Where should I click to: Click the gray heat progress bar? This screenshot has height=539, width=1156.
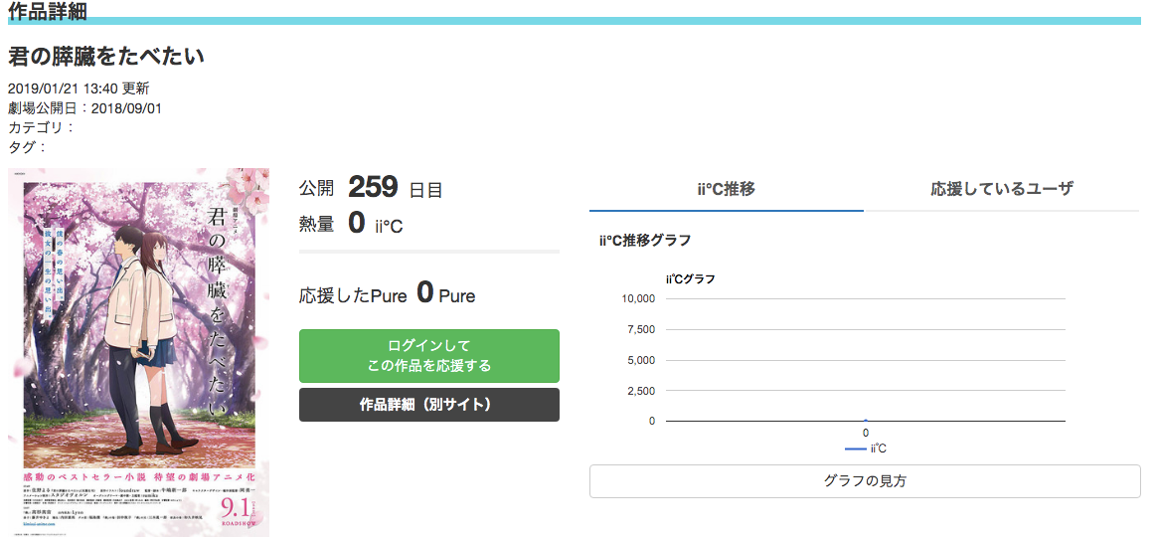click(x=428, y=252)
